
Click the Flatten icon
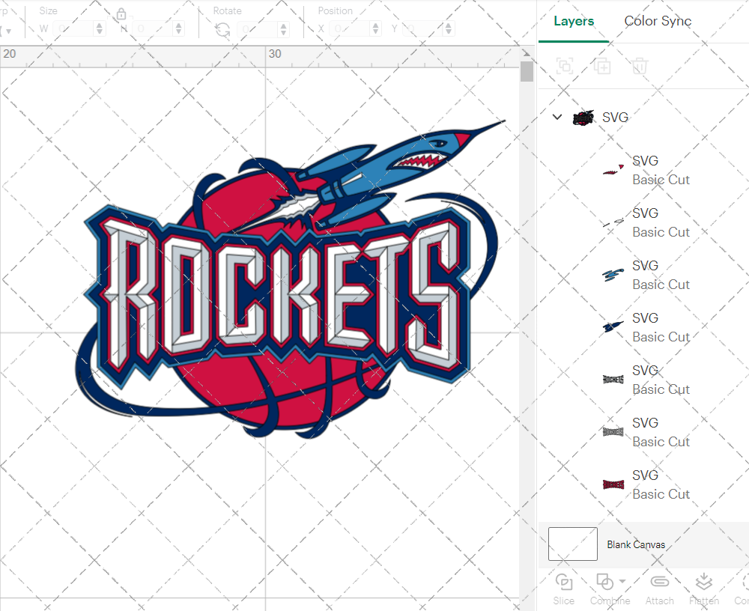703,582
